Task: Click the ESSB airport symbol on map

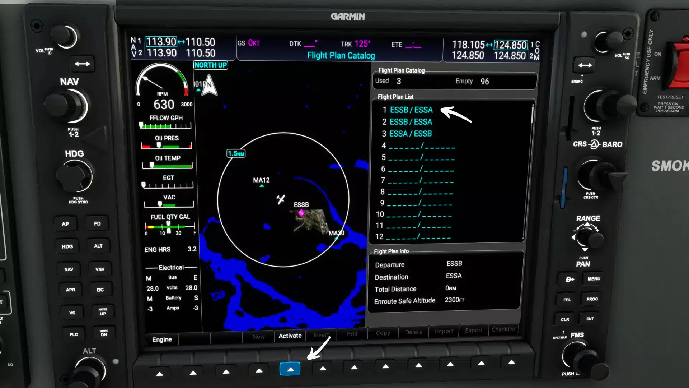Action: coord(301,213)
